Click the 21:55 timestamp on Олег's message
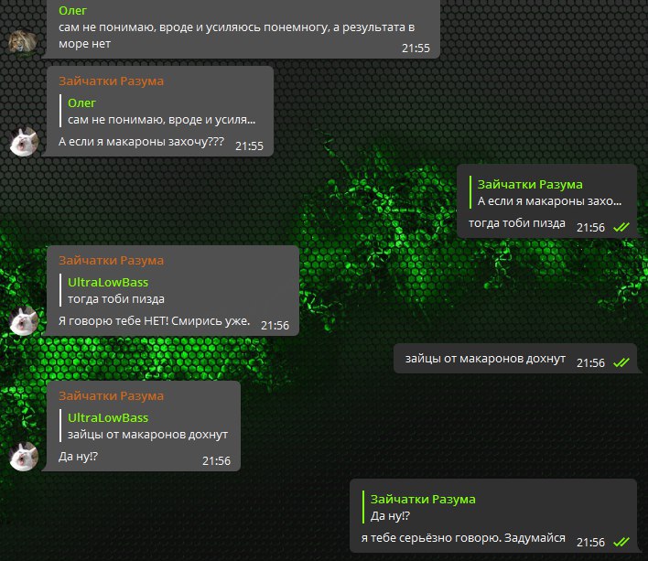The image size is (648, 561). (416, 49)
